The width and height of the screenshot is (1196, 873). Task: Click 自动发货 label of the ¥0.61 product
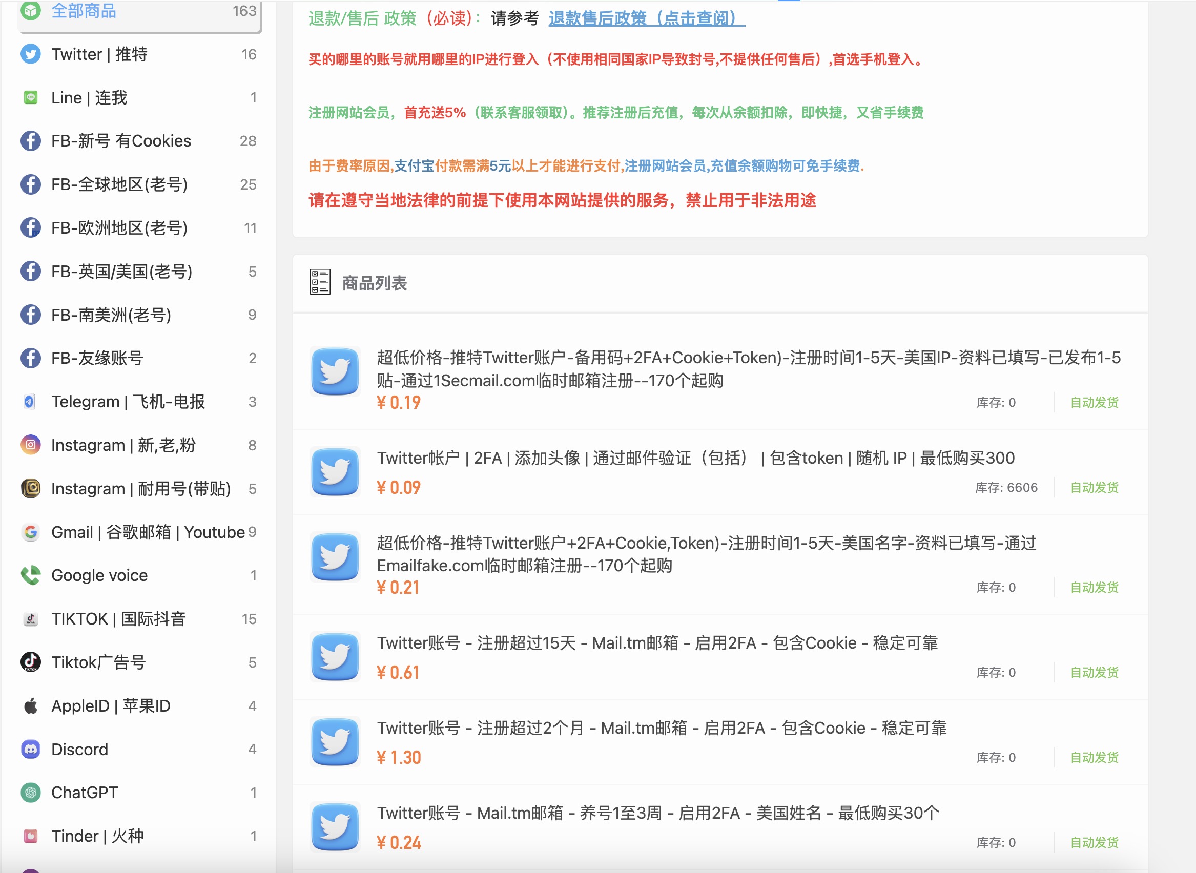point(1094,672)
